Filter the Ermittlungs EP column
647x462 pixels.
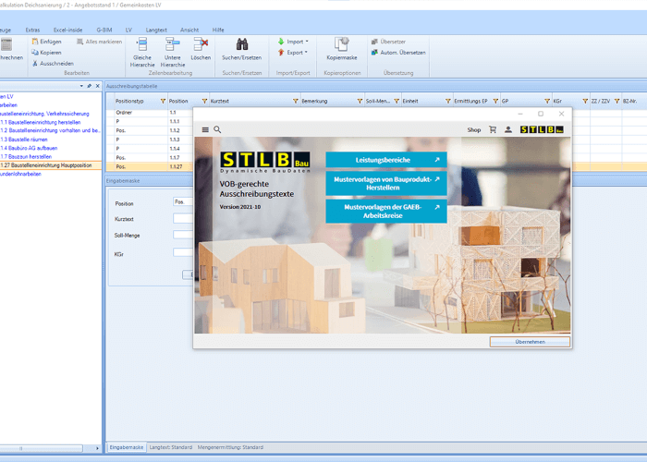click(495, 101)
